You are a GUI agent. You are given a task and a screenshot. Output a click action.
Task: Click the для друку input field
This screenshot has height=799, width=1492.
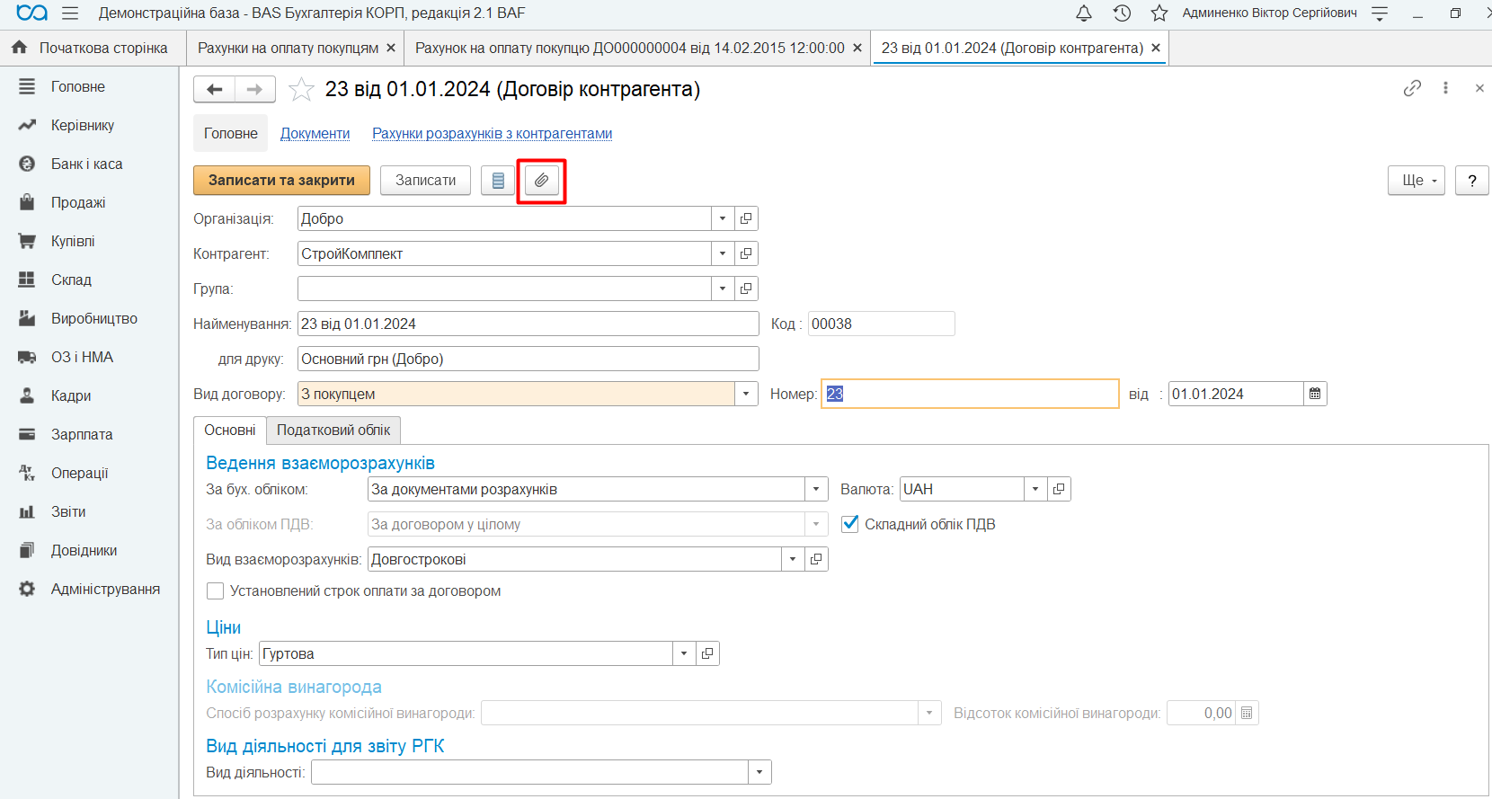tap(528, 359)
